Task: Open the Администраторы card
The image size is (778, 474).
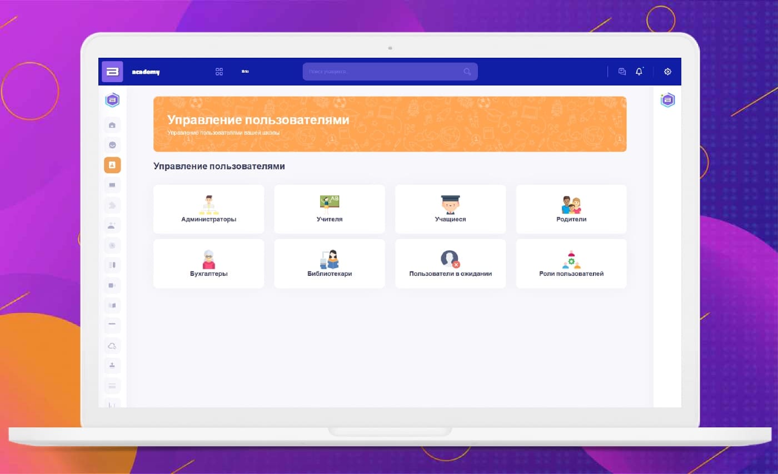Action: tap(208, 209)
